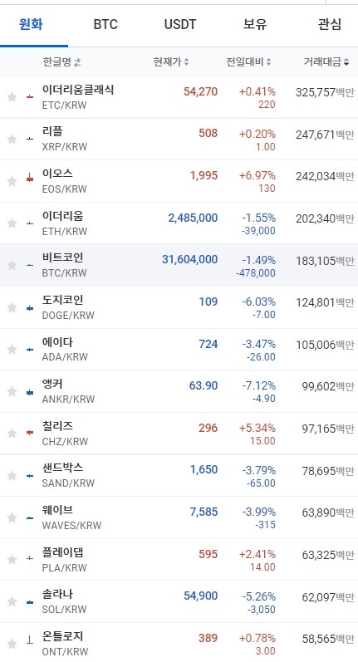The height and width of the screenshot is (662, 358).
Task: Toggle favorite star for 이더리움클래식
Action: (12, 97)
